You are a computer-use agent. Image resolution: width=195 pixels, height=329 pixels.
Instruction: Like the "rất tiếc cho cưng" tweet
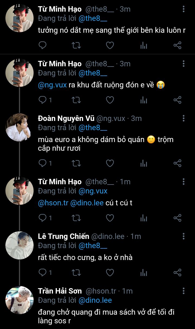pyautogui.click(x=110, y=272)
